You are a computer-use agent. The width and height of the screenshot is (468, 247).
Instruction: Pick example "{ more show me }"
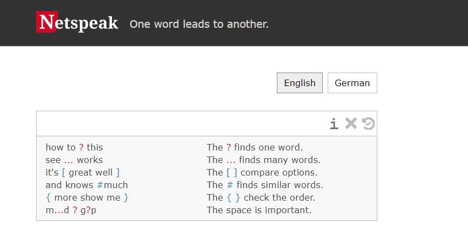tap(87, 197)
